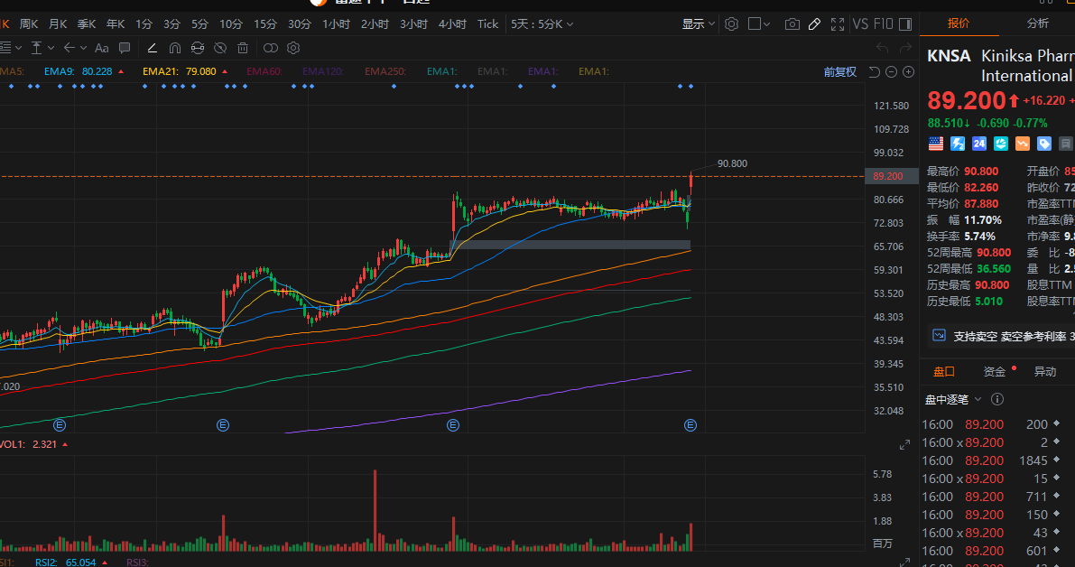Open drawing tools settings gear
The width and height of the screenshot is (1075, 567).
(293, 48)
